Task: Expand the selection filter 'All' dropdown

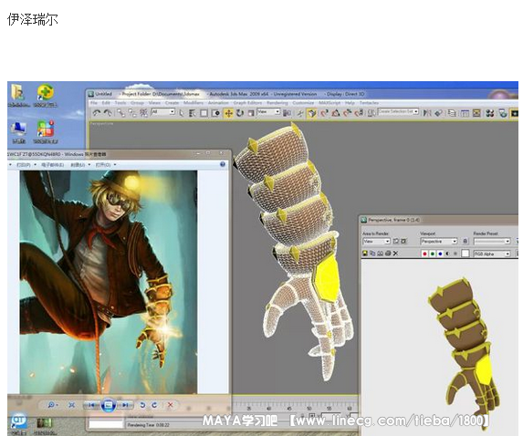Action: coord(173,111)
